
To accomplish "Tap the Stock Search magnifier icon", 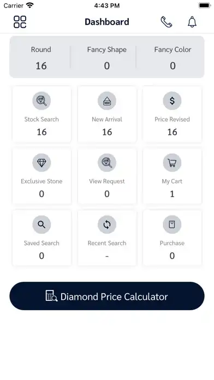I will [x=41, y=100].
